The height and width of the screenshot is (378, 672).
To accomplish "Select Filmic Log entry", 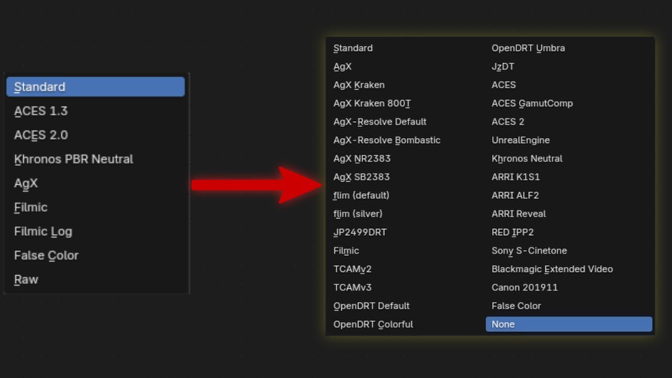I will [x=43, y=231].
